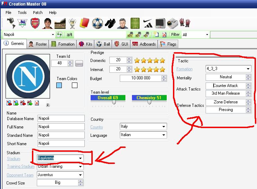Screen dimensions: 257x189
Task: Click the first binoculars search icon
Action: point(130,34)
